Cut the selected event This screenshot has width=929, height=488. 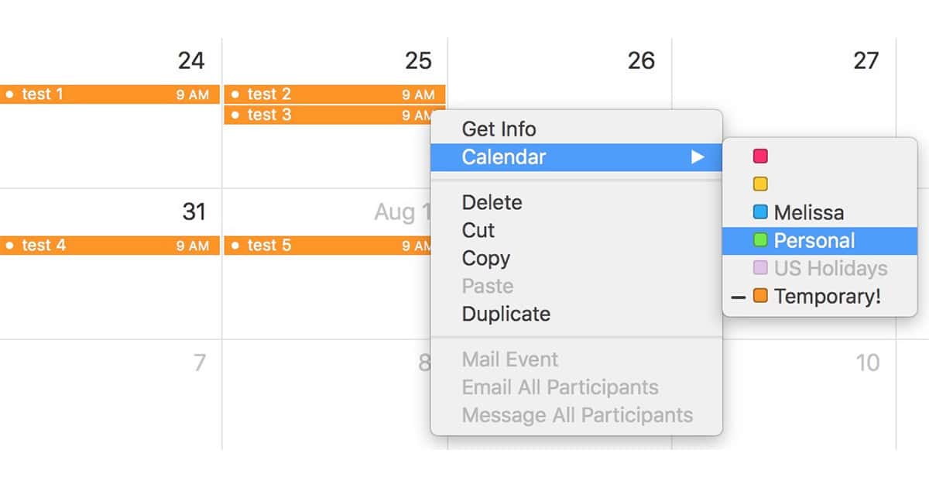478,231
